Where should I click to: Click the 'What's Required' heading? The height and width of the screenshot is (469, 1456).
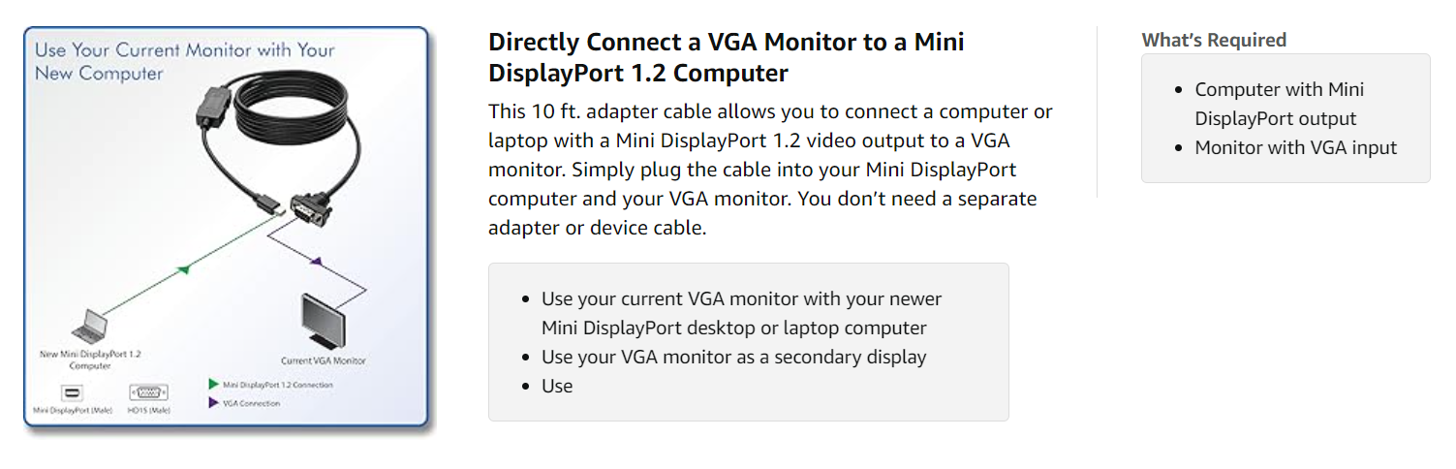[x=1214, y=40]
